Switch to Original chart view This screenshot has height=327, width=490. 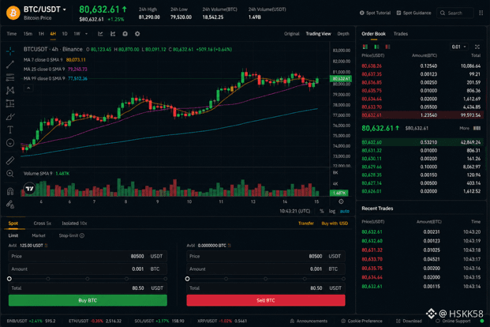tap(292, 34)
